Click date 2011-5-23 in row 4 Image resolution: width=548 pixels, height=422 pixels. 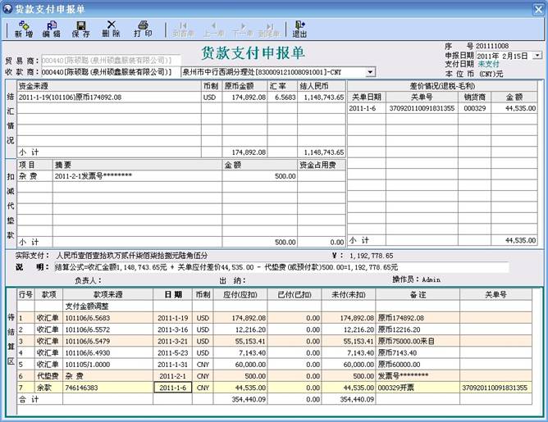[x=172, y=353]
